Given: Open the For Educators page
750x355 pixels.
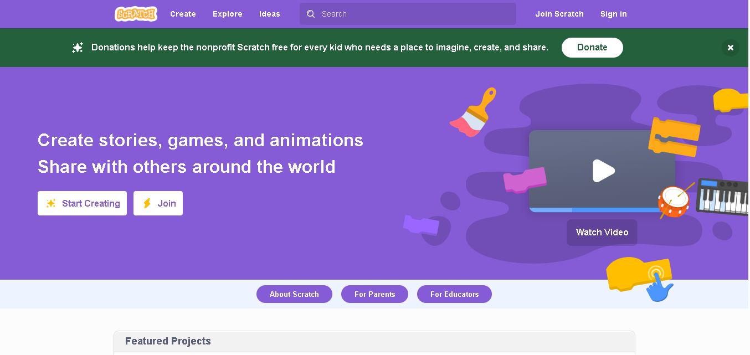Looking at the screenshot, I should [454, 294].
